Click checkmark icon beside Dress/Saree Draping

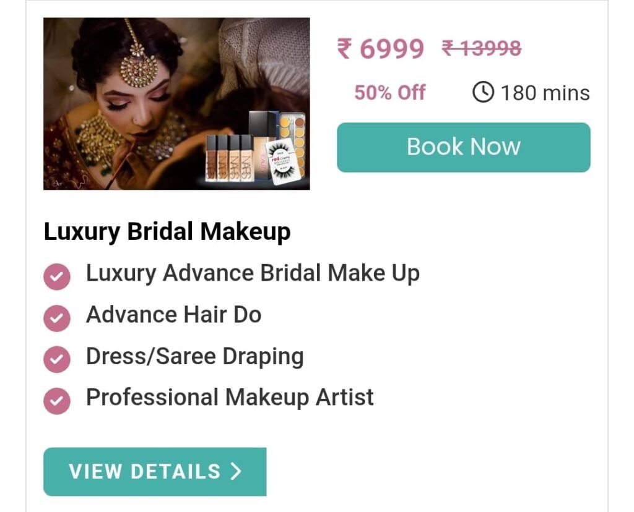pyautogui.click(x=57, y=359)
